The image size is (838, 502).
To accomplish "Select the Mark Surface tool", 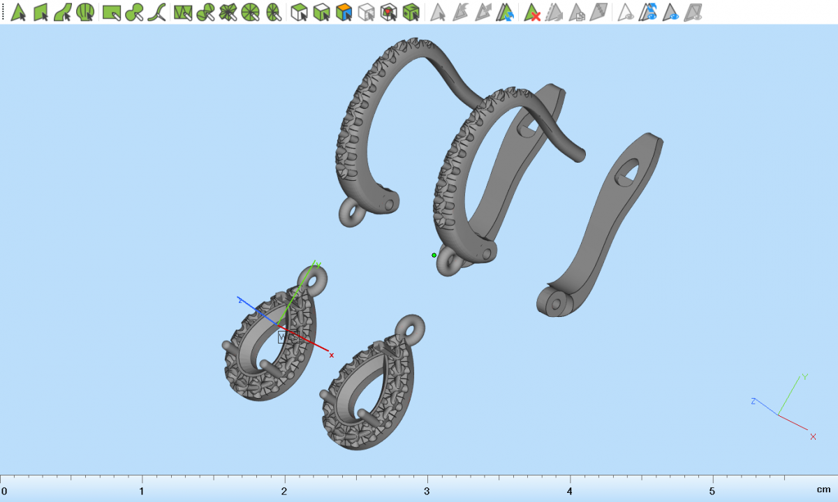I will (63, 12).
